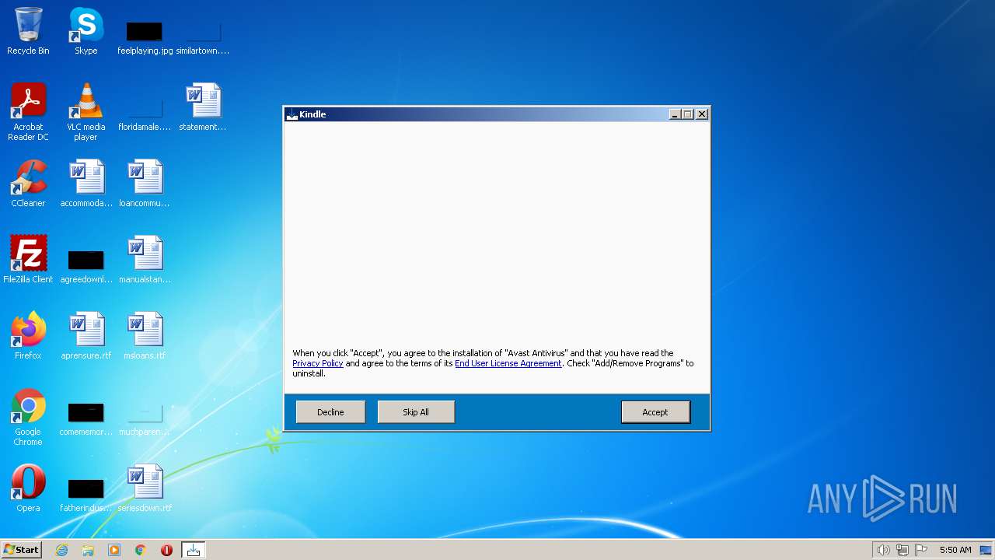Click the Kindle title bar icon
995x560 pixels.
(x=292, y=114)
